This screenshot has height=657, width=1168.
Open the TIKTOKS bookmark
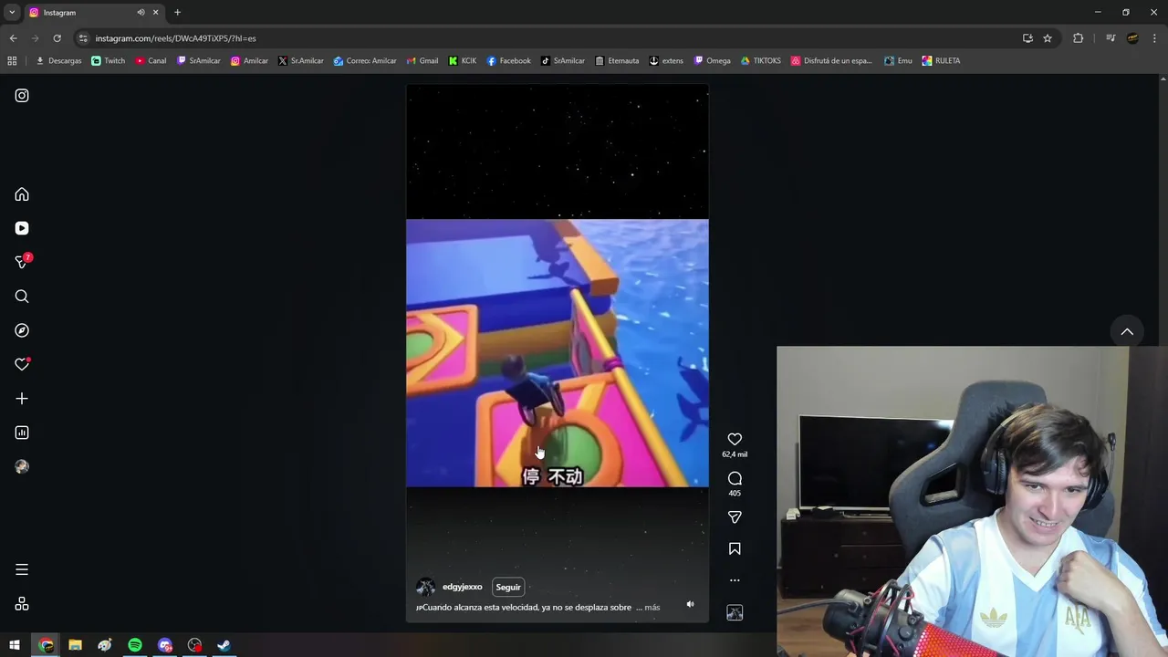(x=761, y=61)
